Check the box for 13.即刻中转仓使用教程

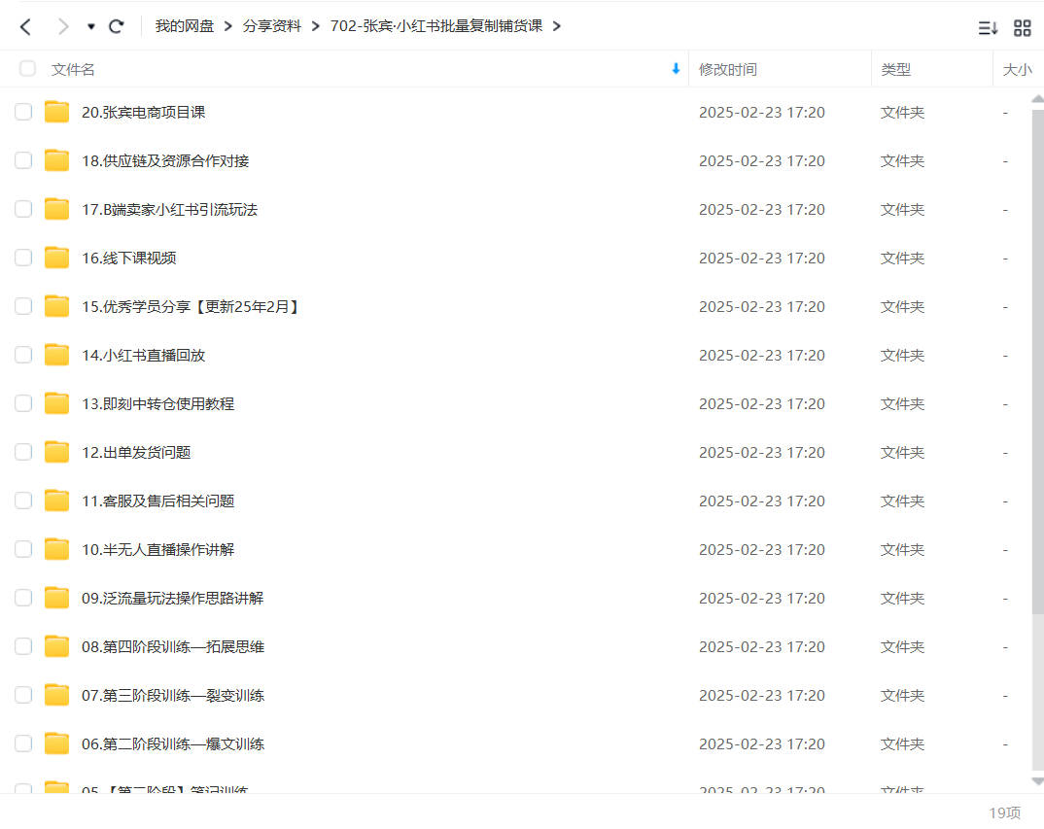point(23,403)
